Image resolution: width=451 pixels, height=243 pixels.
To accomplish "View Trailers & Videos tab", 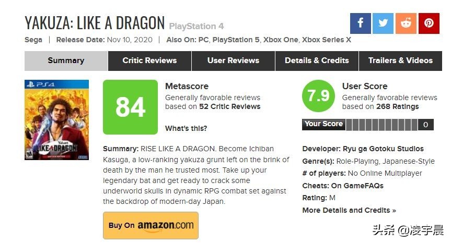I will pyautogui.click(x=400, y=61).
